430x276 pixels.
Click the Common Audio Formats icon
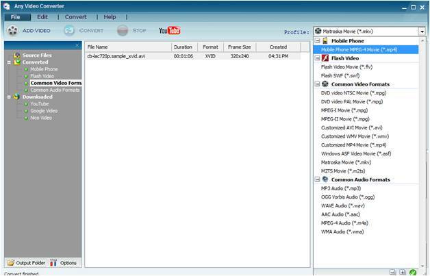(325, 179)
